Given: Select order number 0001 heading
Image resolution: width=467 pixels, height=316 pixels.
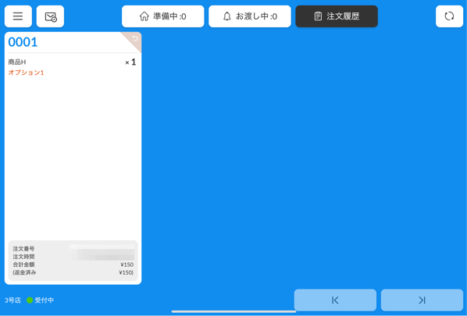Looking at the screenshot, I should 23,42.
